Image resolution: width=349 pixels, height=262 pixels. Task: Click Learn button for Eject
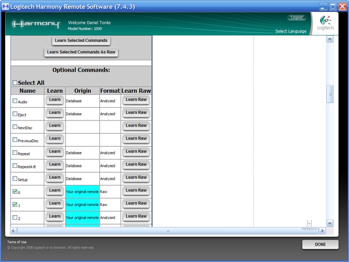click(55, 113)
